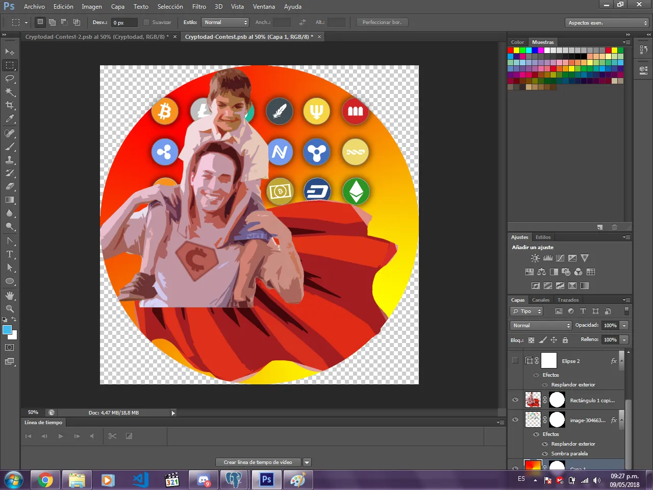Toggle Resplandor exterior on Elipse 2
Viewport: 653px width, 490px height.
(x=545, y=385)
